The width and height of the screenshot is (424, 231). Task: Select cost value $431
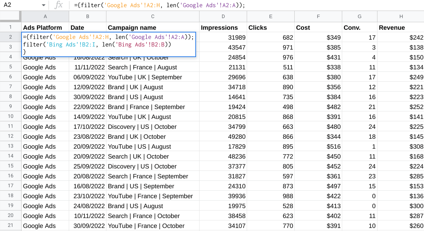click(318, 57)
